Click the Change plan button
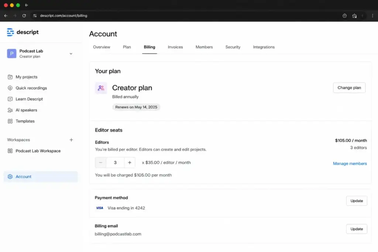 coord(349,88)
